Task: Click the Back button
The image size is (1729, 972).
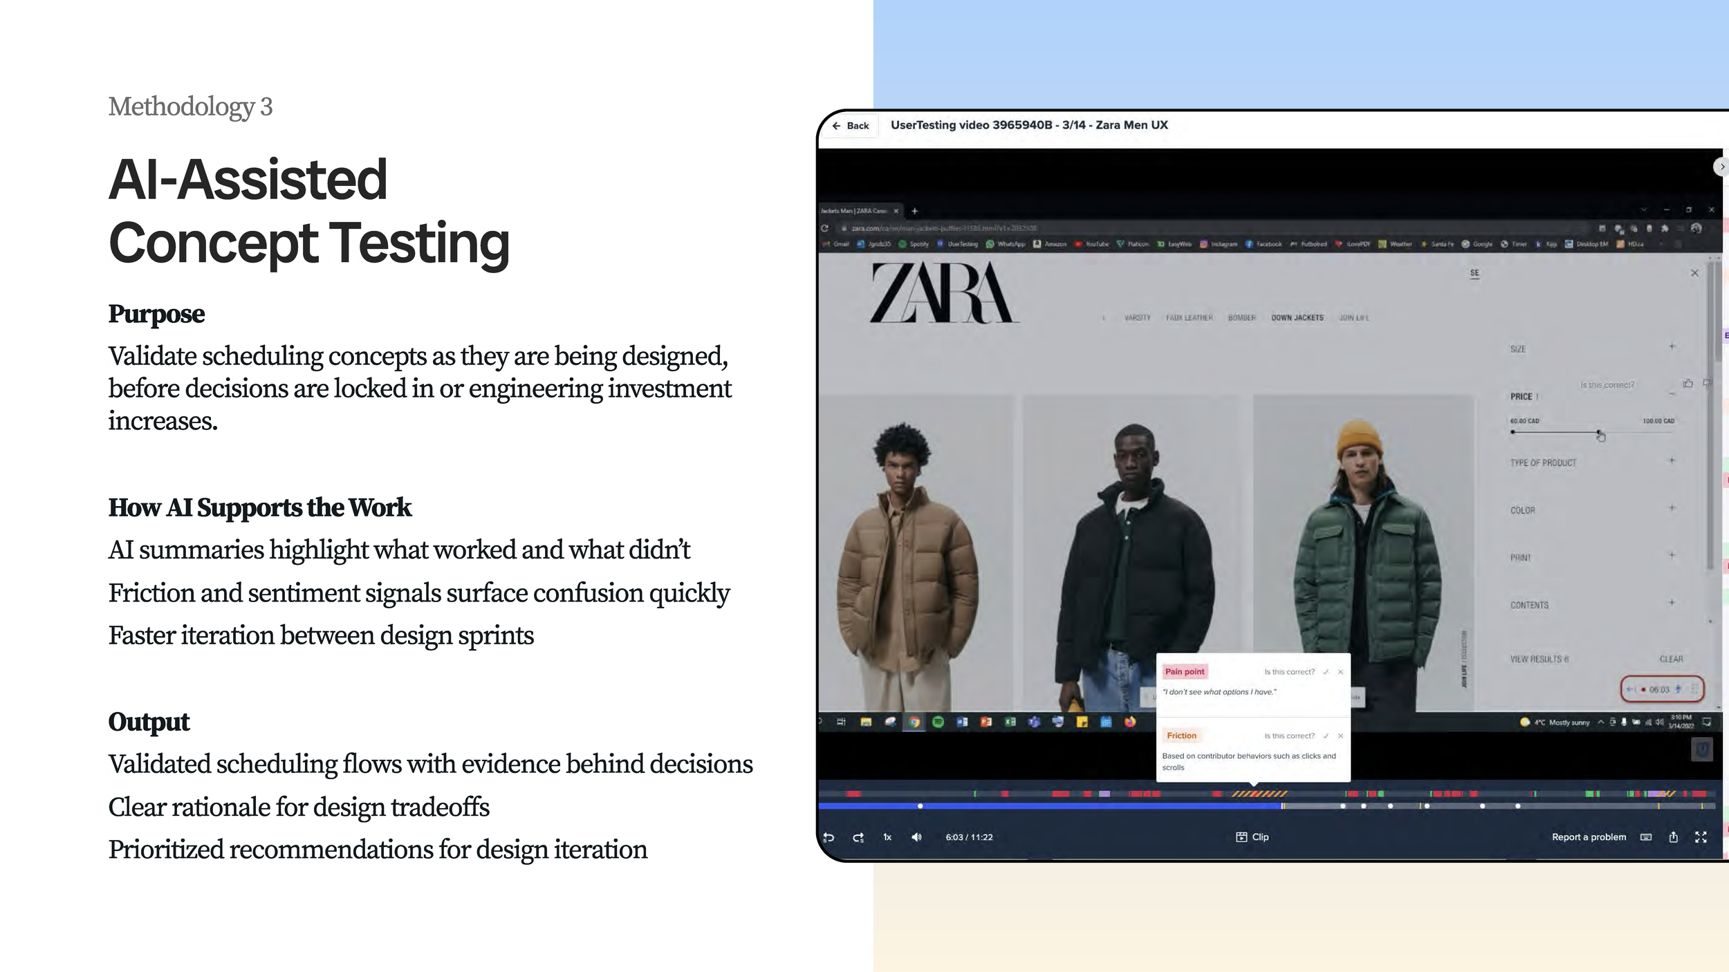Action: point(851,126)
